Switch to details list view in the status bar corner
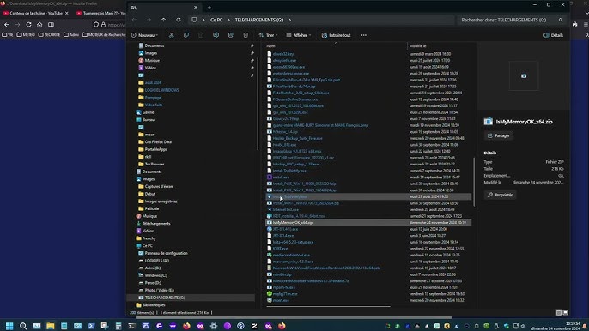The width and height of the screenshot is (589, 331). click(559, 313)
